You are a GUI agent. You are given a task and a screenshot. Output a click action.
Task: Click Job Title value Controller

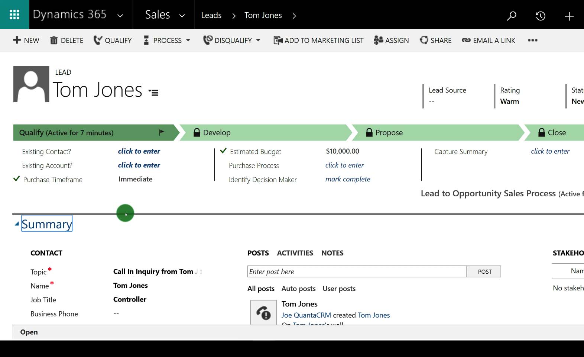130,299
